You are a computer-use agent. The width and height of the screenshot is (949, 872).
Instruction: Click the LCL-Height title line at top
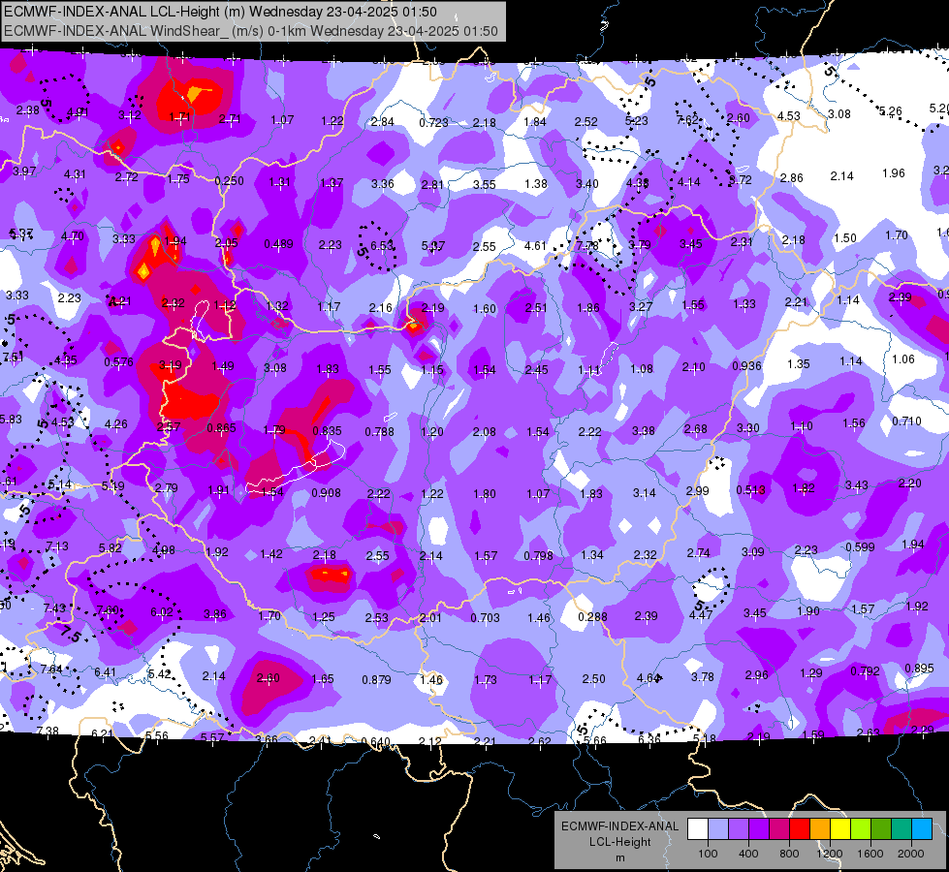pyautogui.click(x=220, y=12)
